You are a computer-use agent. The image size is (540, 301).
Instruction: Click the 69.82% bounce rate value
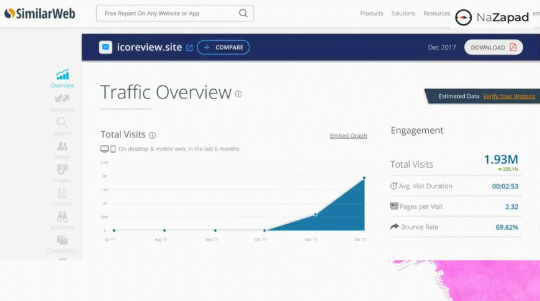point(507,227)
